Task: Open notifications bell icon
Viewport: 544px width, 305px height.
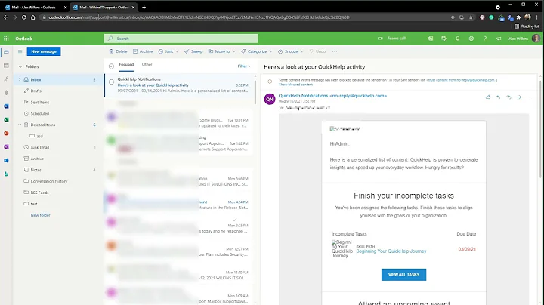Action: [458, 39]
